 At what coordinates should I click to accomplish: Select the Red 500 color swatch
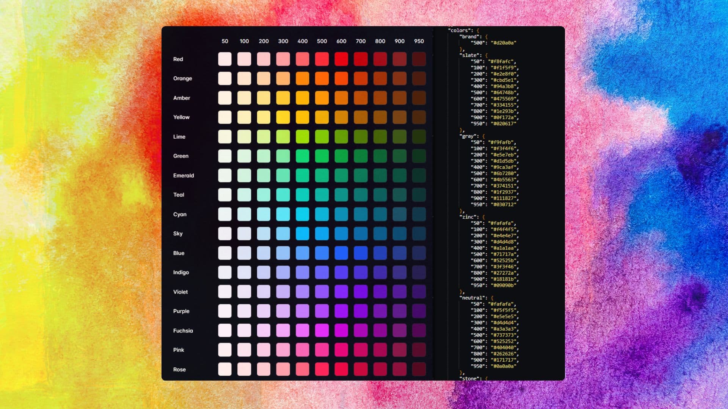coord(322,59)
